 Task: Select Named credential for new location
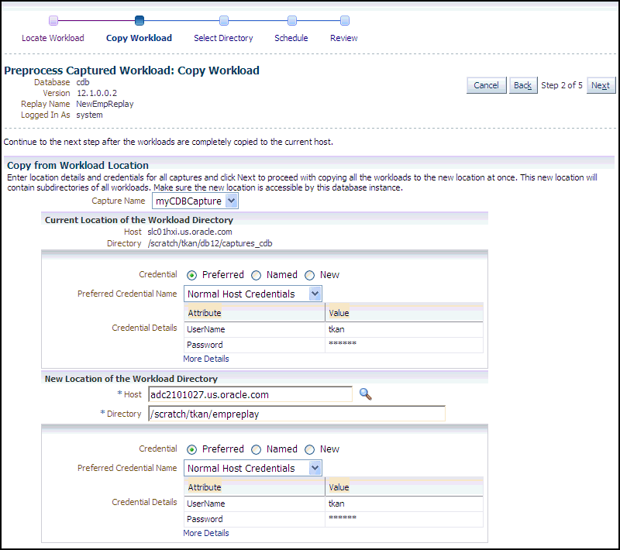point(257,449)
